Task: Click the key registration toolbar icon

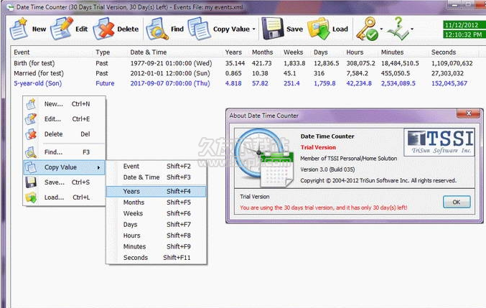Action: coord(368,29)
